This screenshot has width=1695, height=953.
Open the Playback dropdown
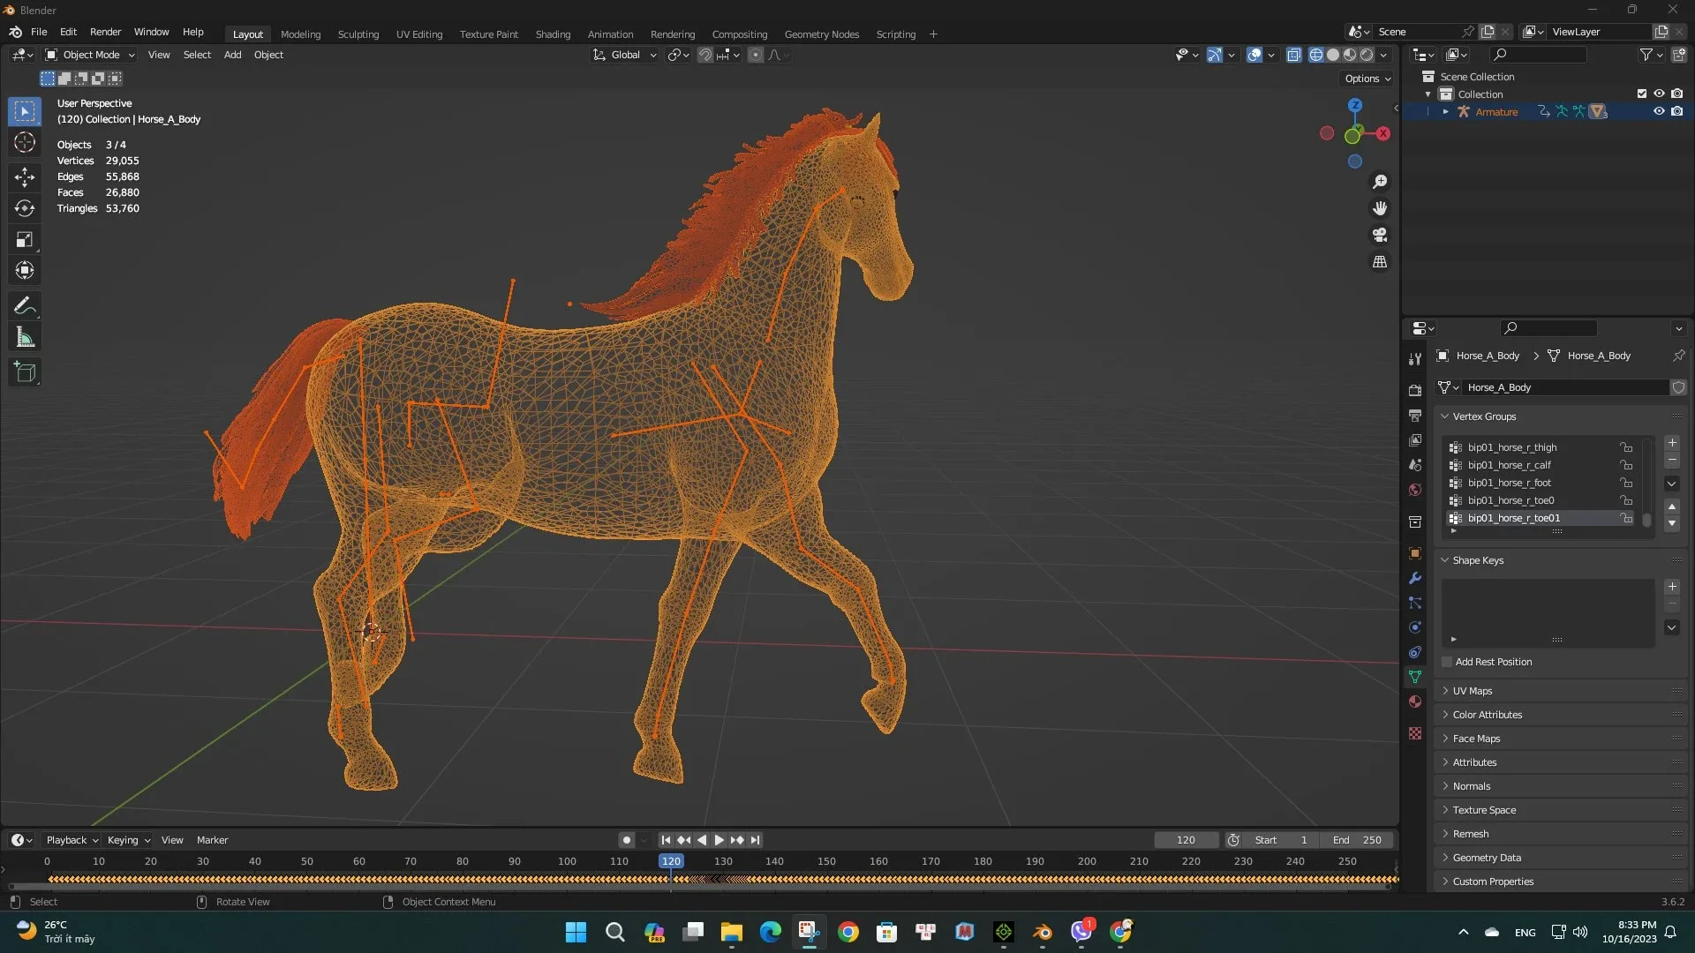(x=72, y=840)
